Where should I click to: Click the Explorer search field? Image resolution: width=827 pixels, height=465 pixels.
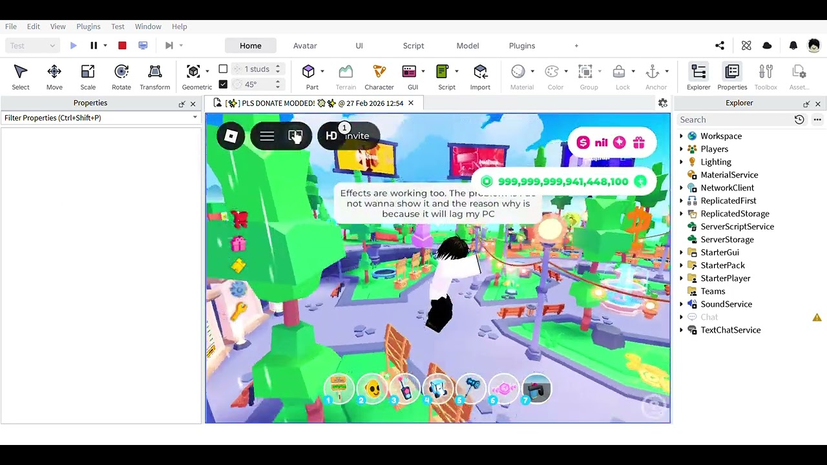(x=734, y=119)
